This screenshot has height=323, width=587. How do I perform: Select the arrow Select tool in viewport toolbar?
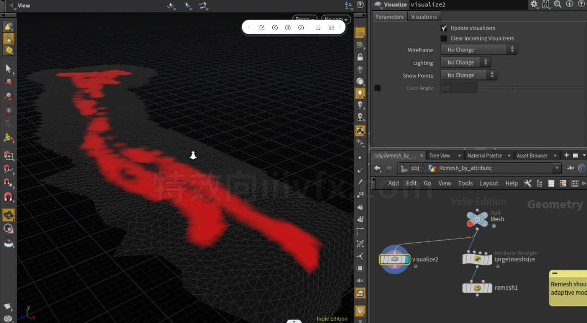pos(8,68)
